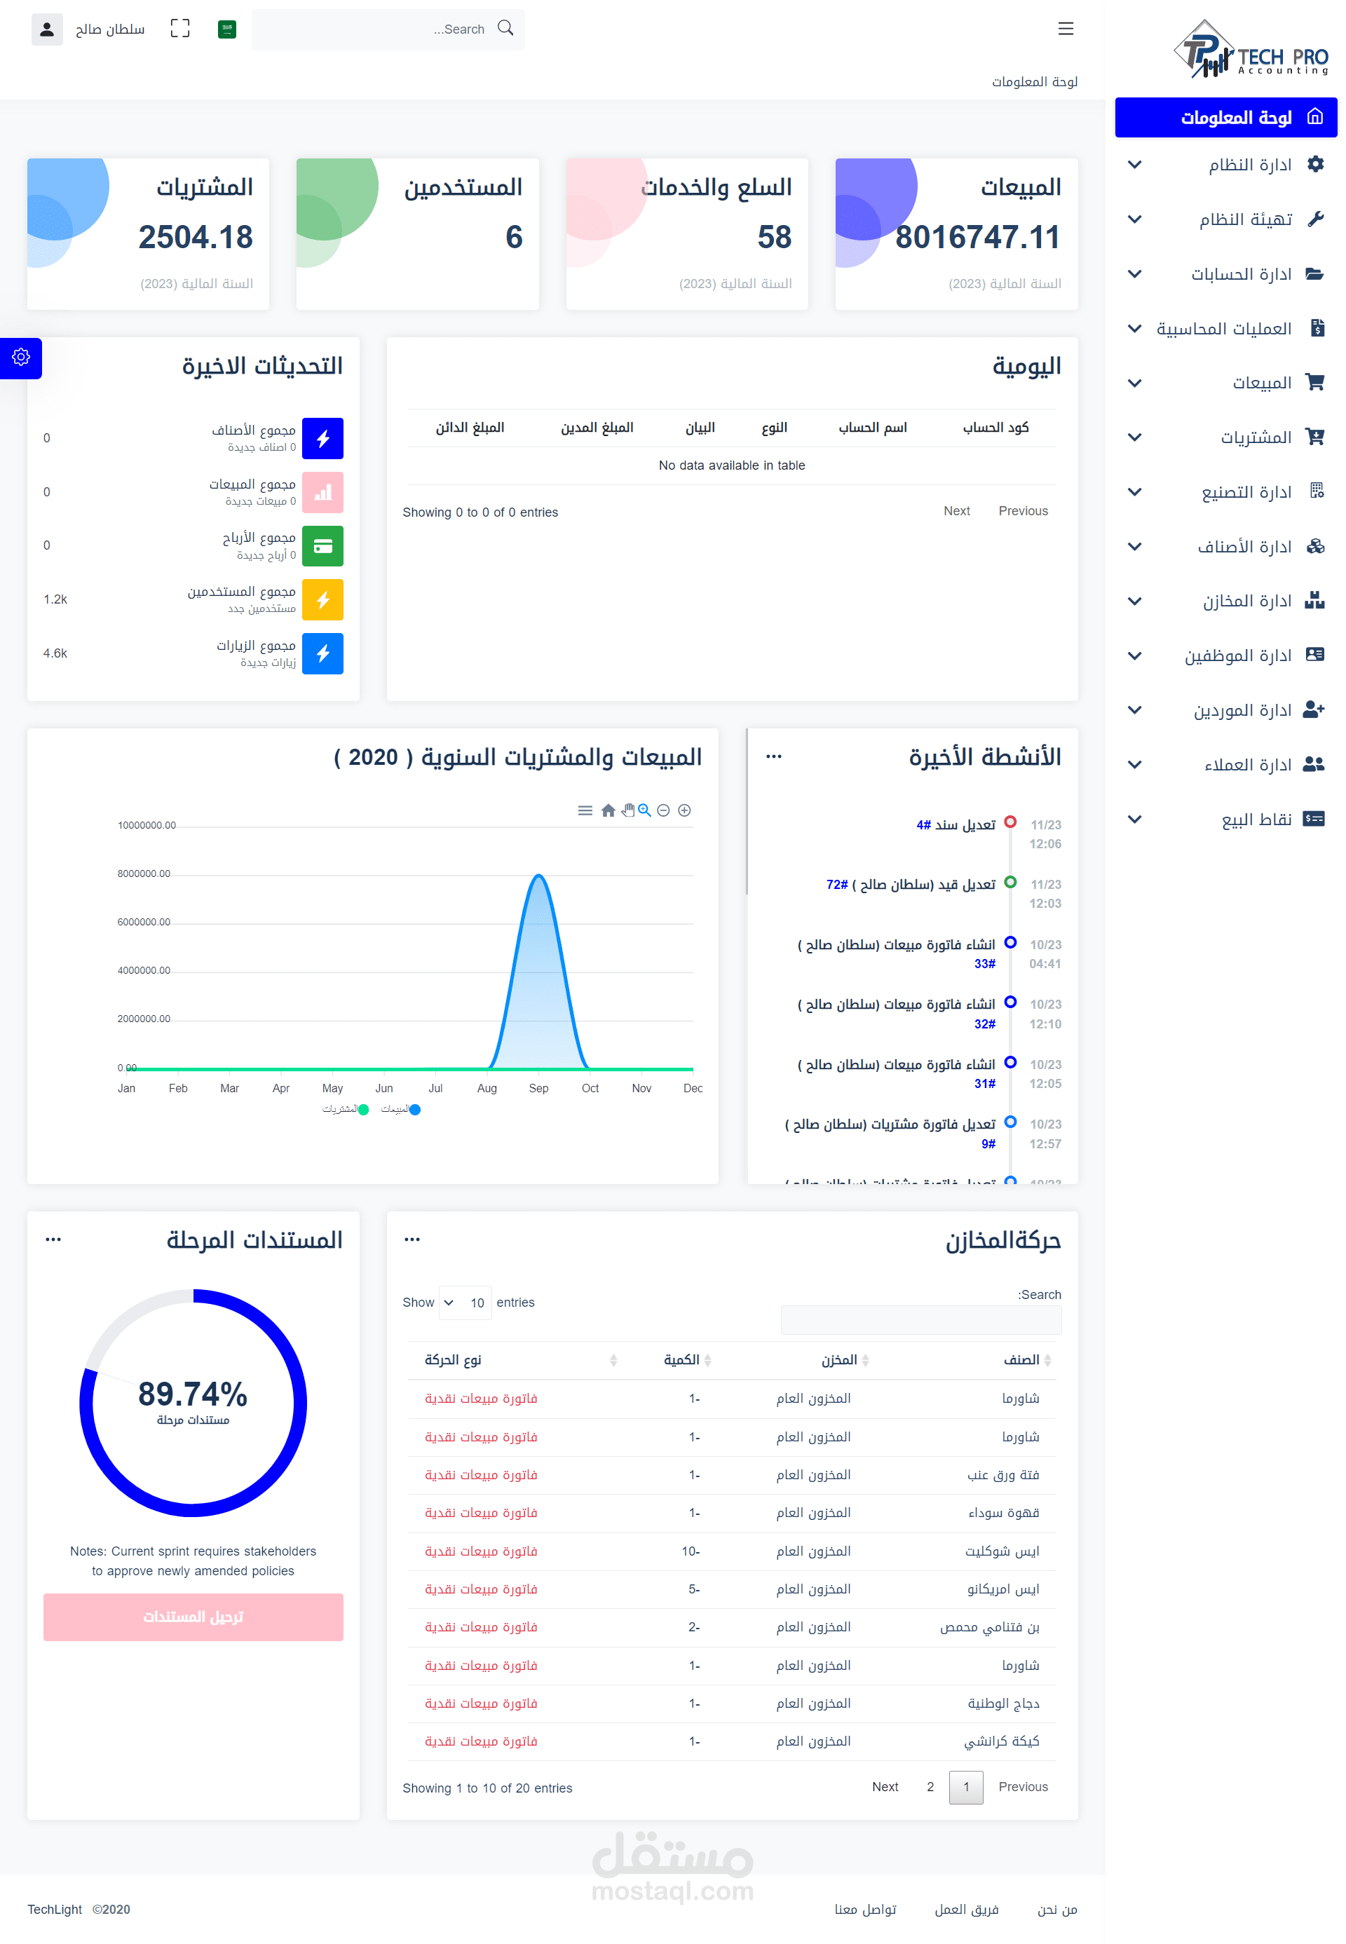The height and width of the screenshot is (1944, 1346).
Task: Open ادارة العملاء menu item
Action: (1226, 765)
